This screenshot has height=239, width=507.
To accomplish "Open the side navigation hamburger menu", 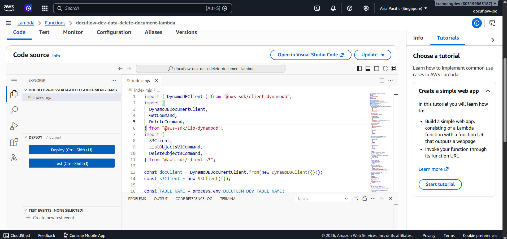I will (8, 23).
